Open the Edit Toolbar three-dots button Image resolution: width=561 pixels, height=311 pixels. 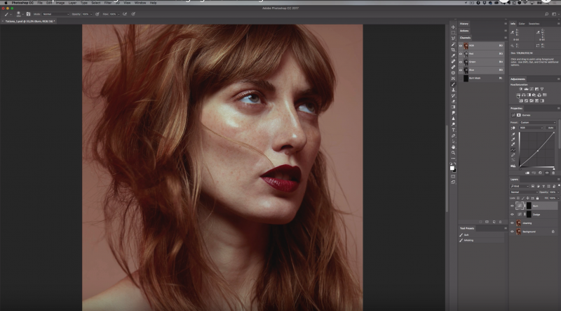453,159
